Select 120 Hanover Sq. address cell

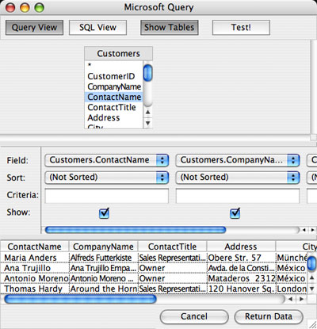pos(241,289)
